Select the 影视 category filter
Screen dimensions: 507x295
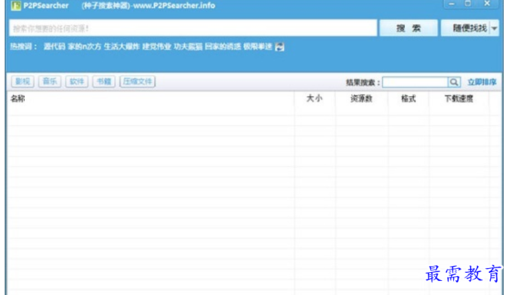point(23,81)
